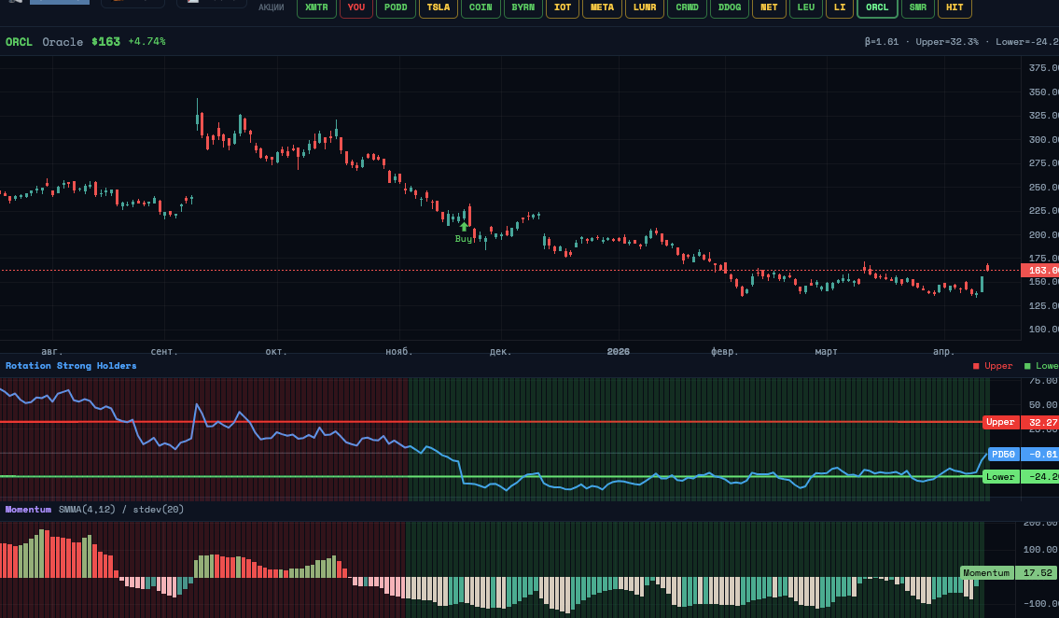This screenshot has height=618, width=1059.
Task: Switch to the LI ticker
Action: (840, 7)
